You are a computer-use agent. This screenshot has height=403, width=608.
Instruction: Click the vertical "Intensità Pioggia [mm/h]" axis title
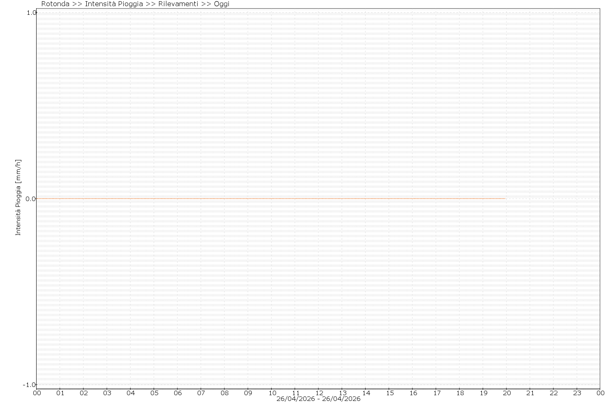(x=18, y=197)
